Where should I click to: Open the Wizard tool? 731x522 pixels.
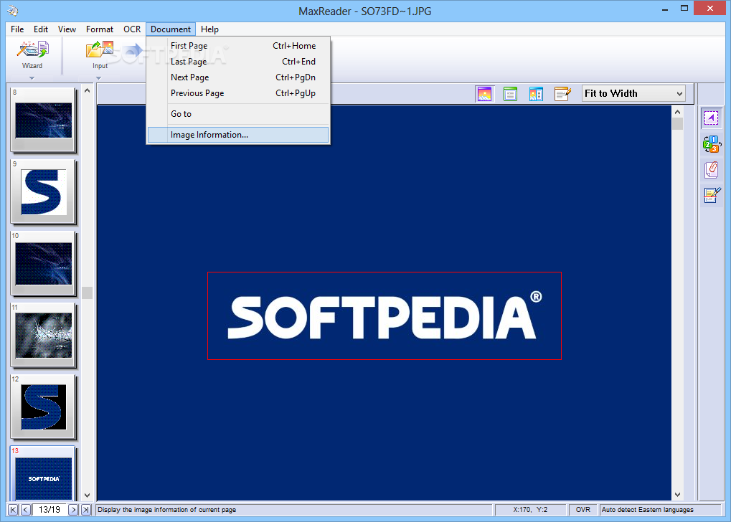pyautogui.click(x=32, y=54)
